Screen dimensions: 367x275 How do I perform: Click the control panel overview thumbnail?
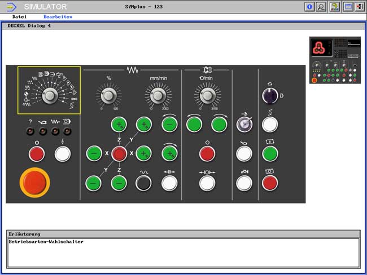point(335,60)
